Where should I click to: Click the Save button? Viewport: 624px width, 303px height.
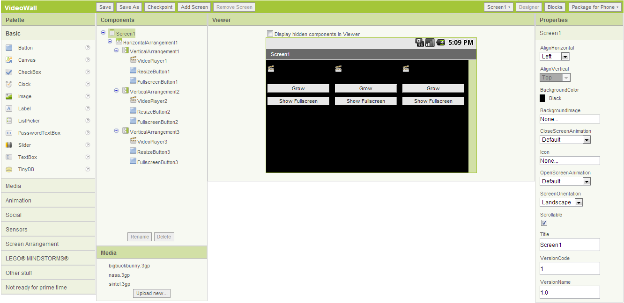pos(105,7)
